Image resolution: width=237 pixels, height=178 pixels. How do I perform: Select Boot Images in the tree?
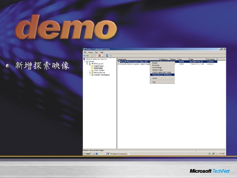click(x=98, y=68)
